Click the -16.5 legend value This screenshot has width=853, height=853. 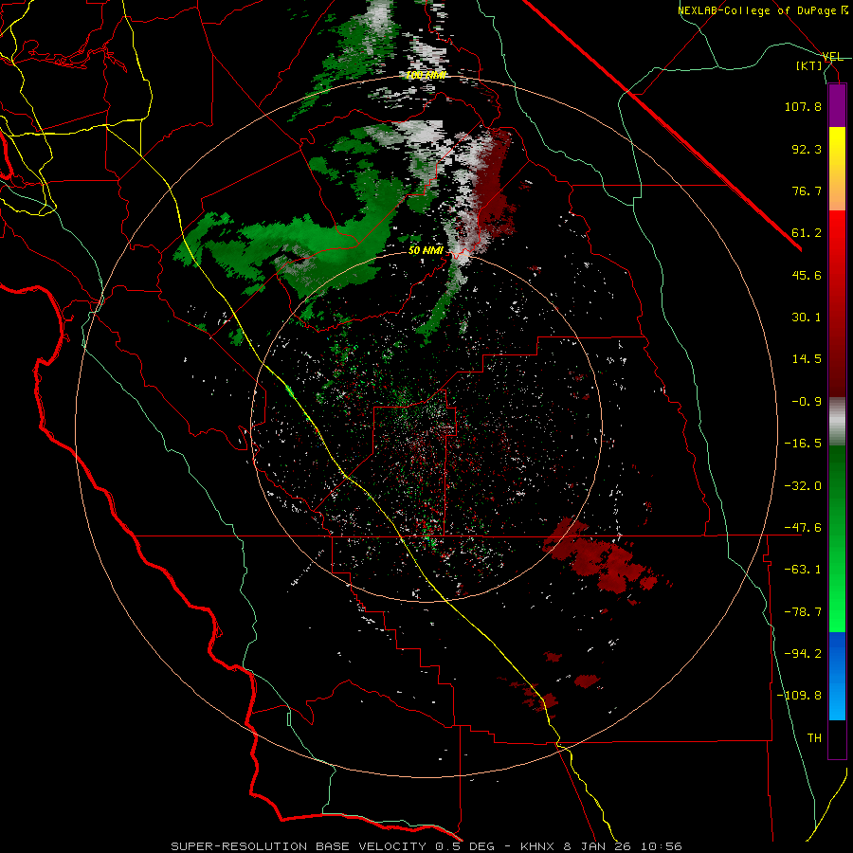[803, 444]
